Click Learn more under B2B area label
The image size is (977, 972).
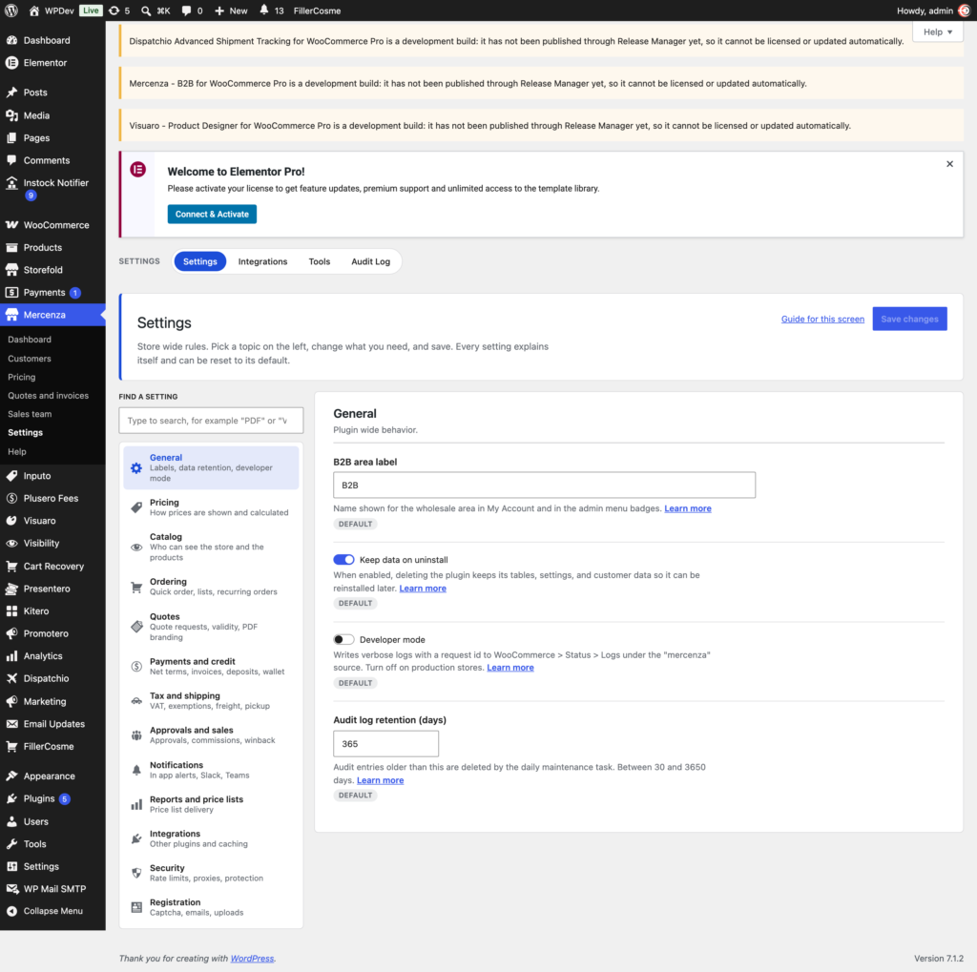(688, 508)
